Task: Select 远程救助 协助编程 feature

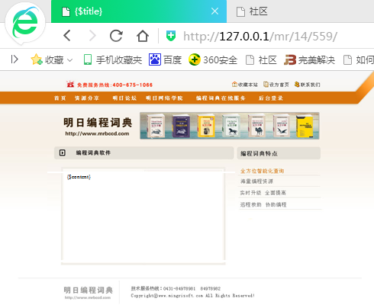Action: pyautogui.click(x=263, y=204)
